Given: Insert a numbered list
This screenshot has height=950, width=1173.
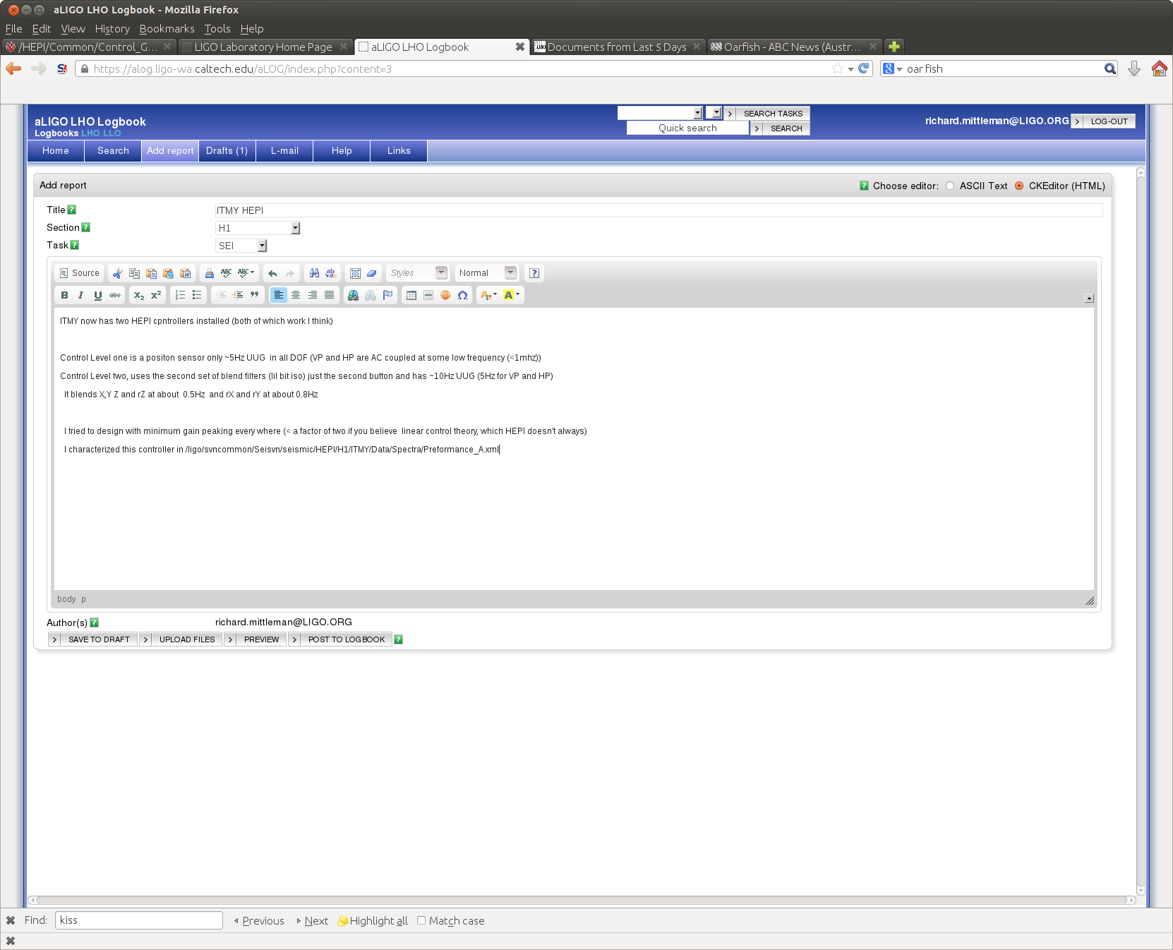Looking at the screenshot, I should click(x=180, y=295).
